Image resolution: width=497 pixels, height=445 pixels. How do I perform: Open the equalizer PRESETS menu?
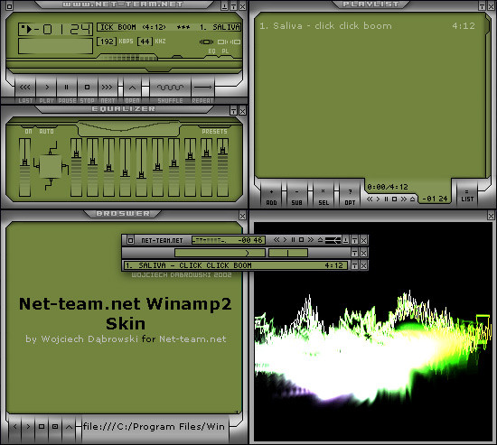[214, 131]
